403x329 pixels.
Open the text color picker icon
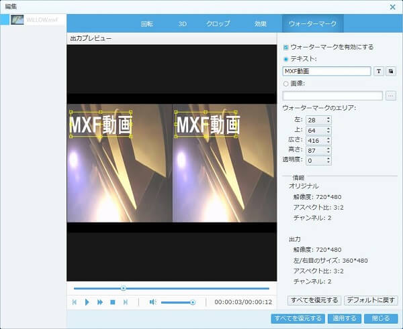coord(391,71)
